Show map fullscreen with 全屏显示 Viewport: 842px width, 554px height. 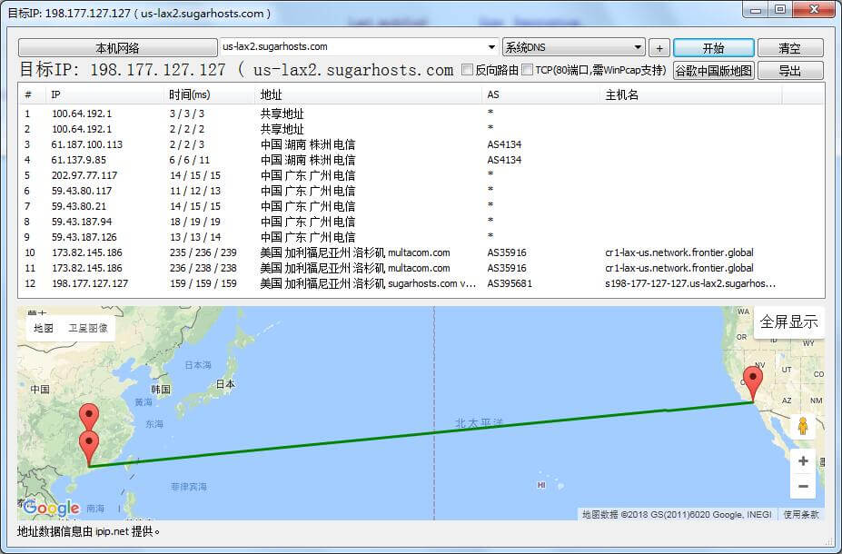coord(788,322)
